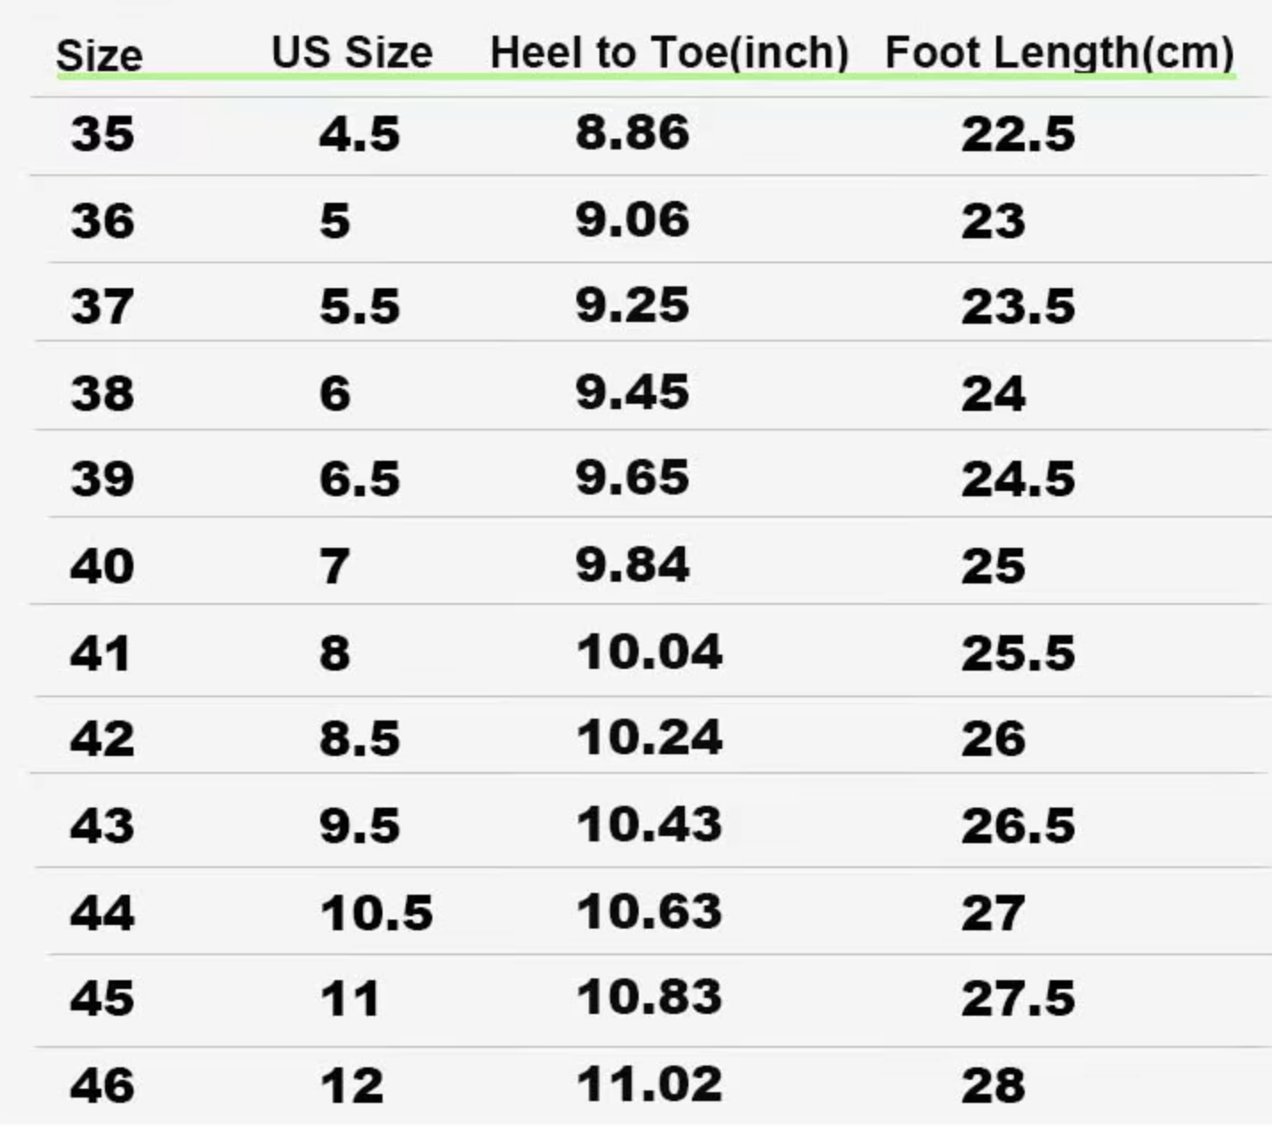
Task: Select size 42 in the Size column
Action: pos(102,739)
